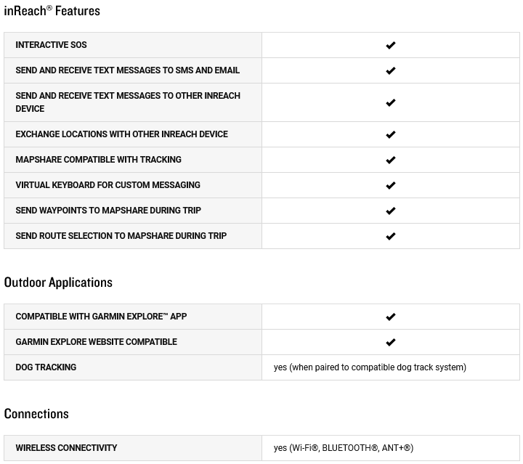This screenshot has width=523, height=464.
Task: Click checkmark for messages to other inReach device
Action: click(390, 102)
